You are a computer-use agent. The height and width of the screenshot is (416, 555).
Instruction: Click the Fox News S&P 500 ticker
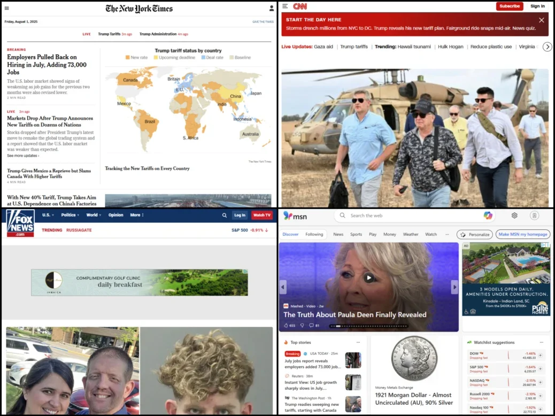click(x=250, y=230)
